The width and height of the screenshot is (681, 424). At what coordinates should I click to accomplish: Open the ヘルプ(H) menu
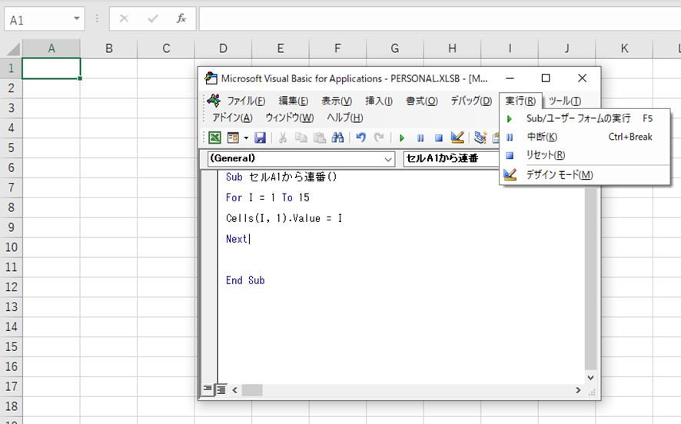[x=345, y=118]
